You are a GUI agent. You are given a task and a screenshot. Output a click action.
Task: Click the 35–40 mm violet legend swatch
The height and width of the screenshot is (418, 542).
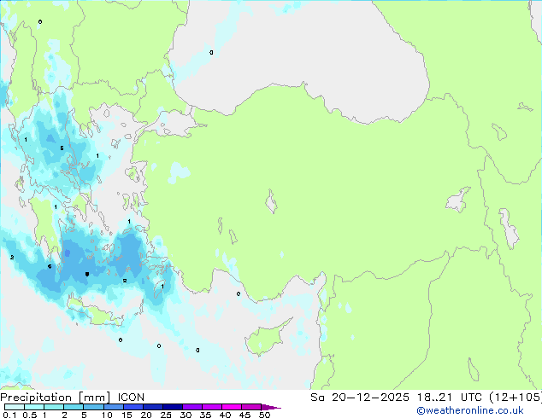(211, 407)
